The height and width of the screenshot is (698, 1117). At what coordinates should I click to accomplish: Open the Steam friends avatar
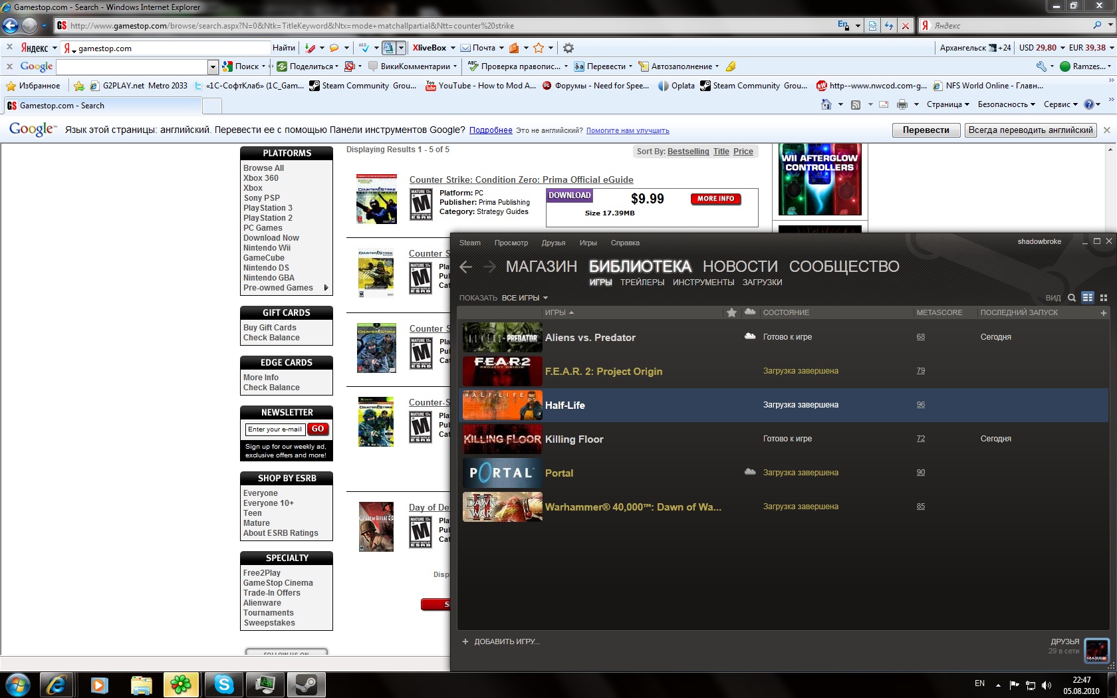[x=1096, y=650]
